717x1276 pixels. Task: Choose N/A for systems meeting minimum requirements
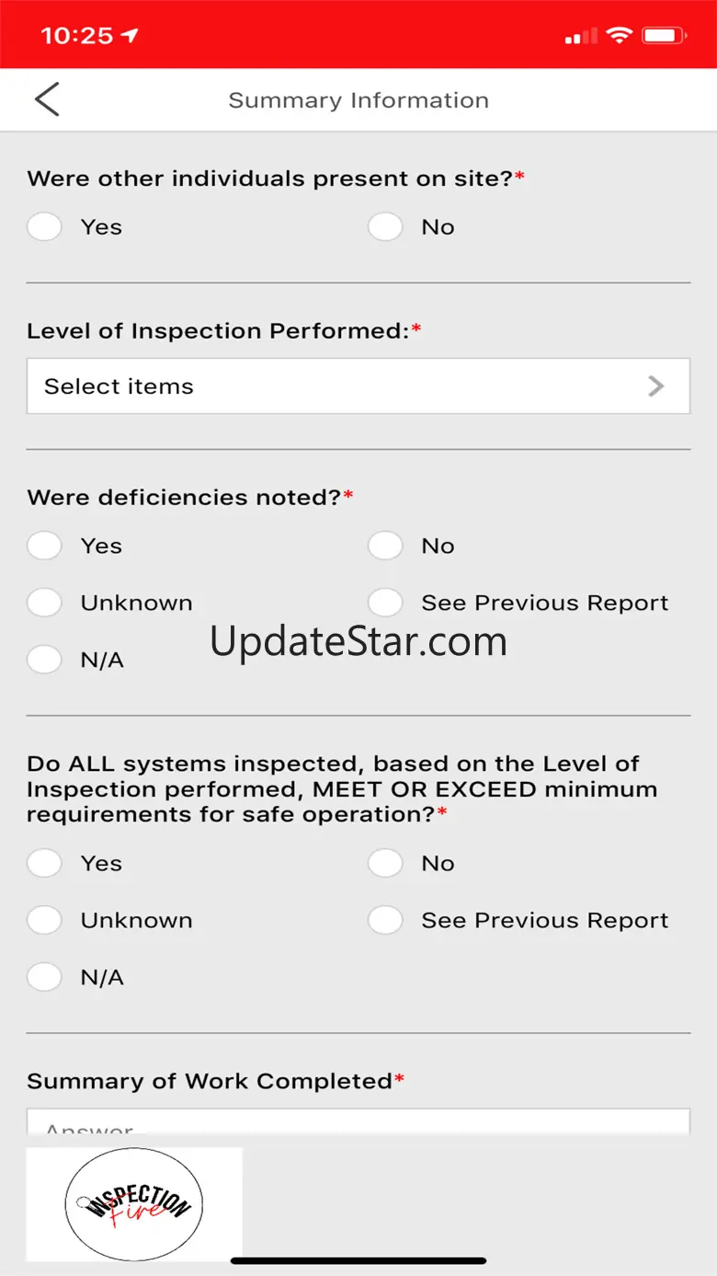coord(44,978)
